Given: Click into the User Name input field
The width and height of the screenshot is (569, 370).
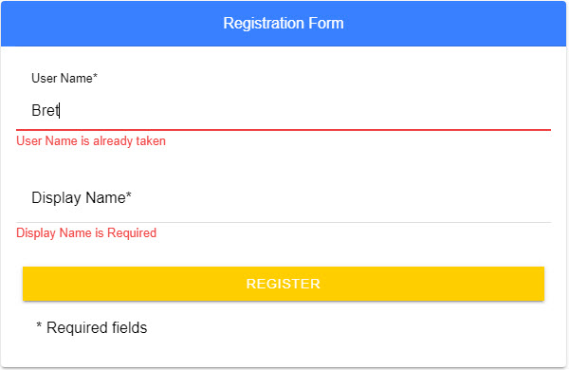Looking at the screenshot, I should coord(284,110).
